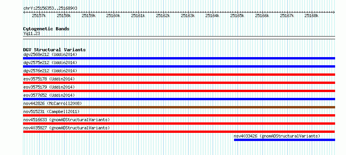Select the red bar under dgv2576e212
This screenshot has height=155, width=346.
[179, 75]
